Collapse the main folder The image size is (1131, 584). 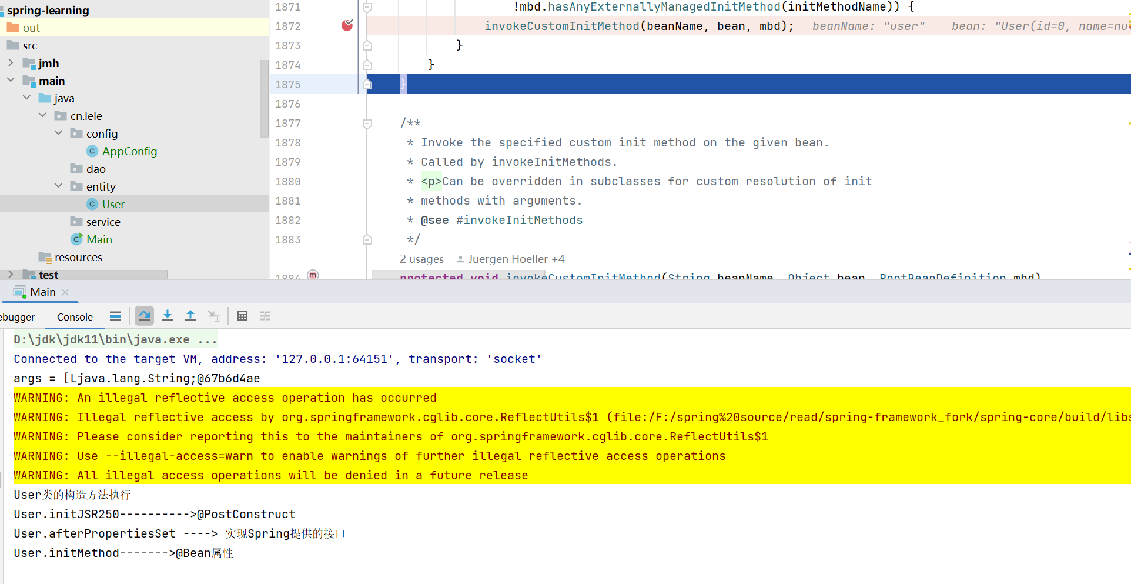coord(11,80)
